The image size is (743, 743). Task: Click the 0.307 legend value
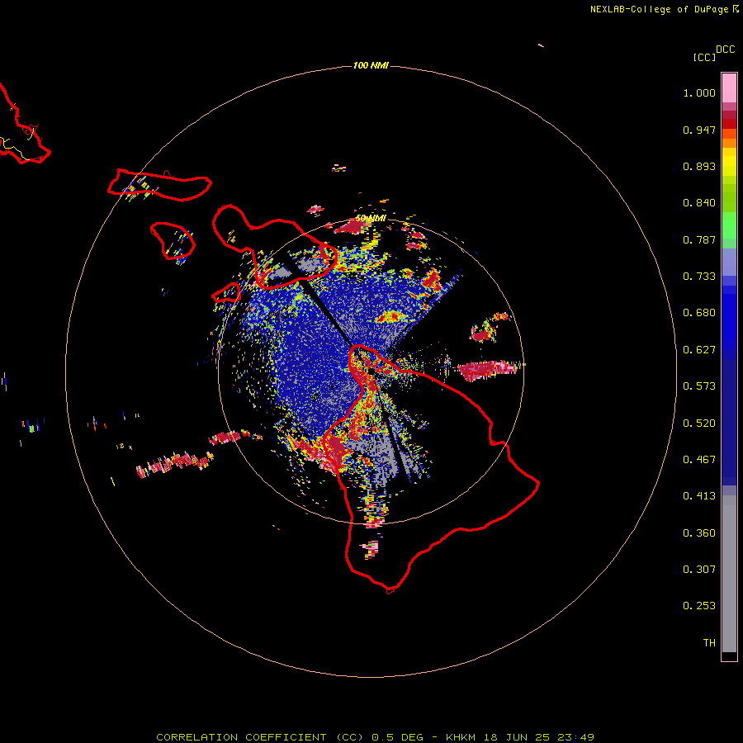(699, 570)
